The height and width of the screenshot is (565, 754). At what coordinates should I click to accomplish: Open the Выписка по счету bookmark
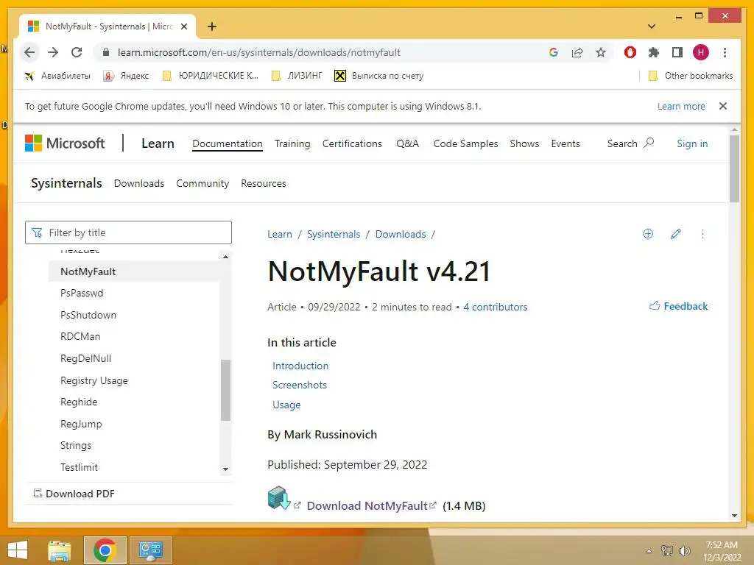click(379, 76)
